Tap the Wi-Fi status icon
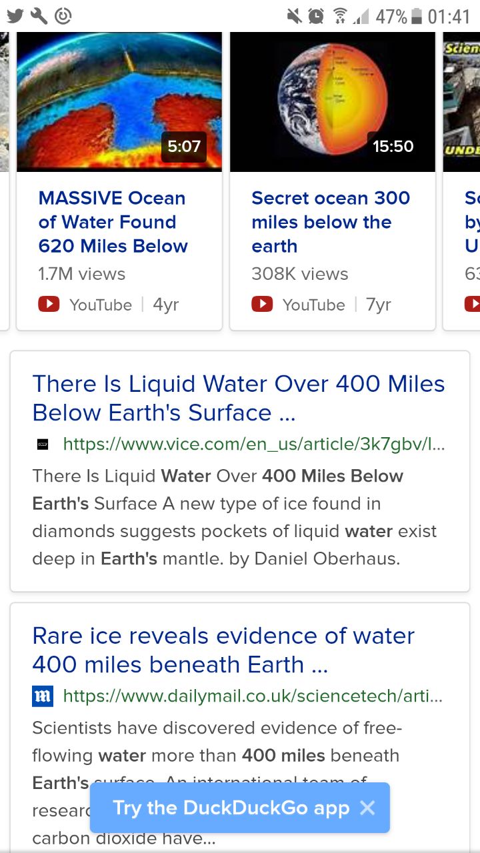The height and width of the screenshot is (853, 480). [341, 15]
